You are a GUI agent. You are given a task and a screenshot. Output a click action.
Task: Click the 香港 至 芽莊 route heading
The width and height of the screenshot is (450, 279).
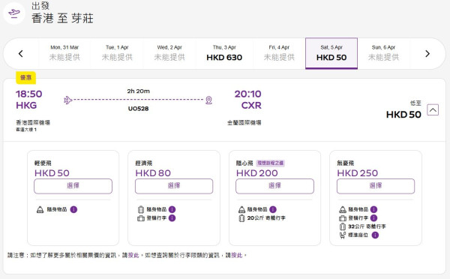point(62,18)
